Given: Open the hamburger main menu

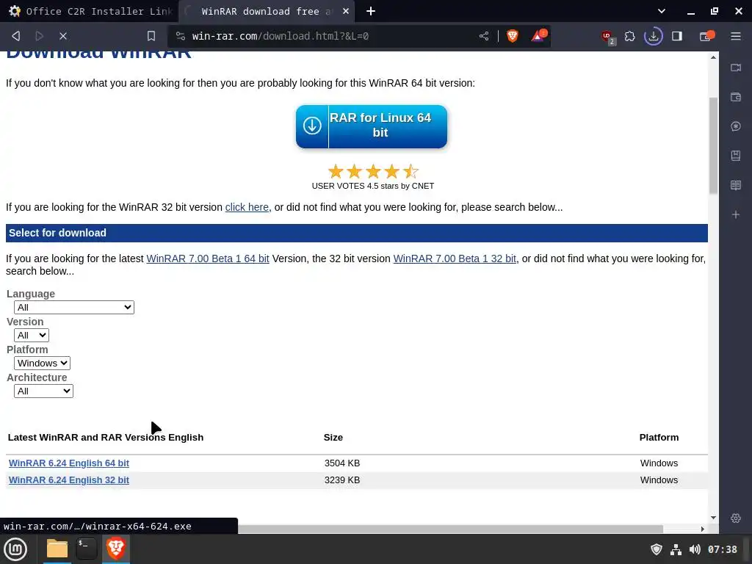Looking at the screenshot, I should pos(736,36).
